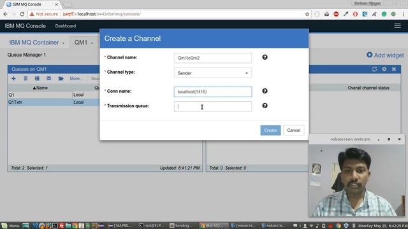Click the Dashboard link in the header
Screen dimensions: 408x229
pyautogui.click(x=66, y=26)
